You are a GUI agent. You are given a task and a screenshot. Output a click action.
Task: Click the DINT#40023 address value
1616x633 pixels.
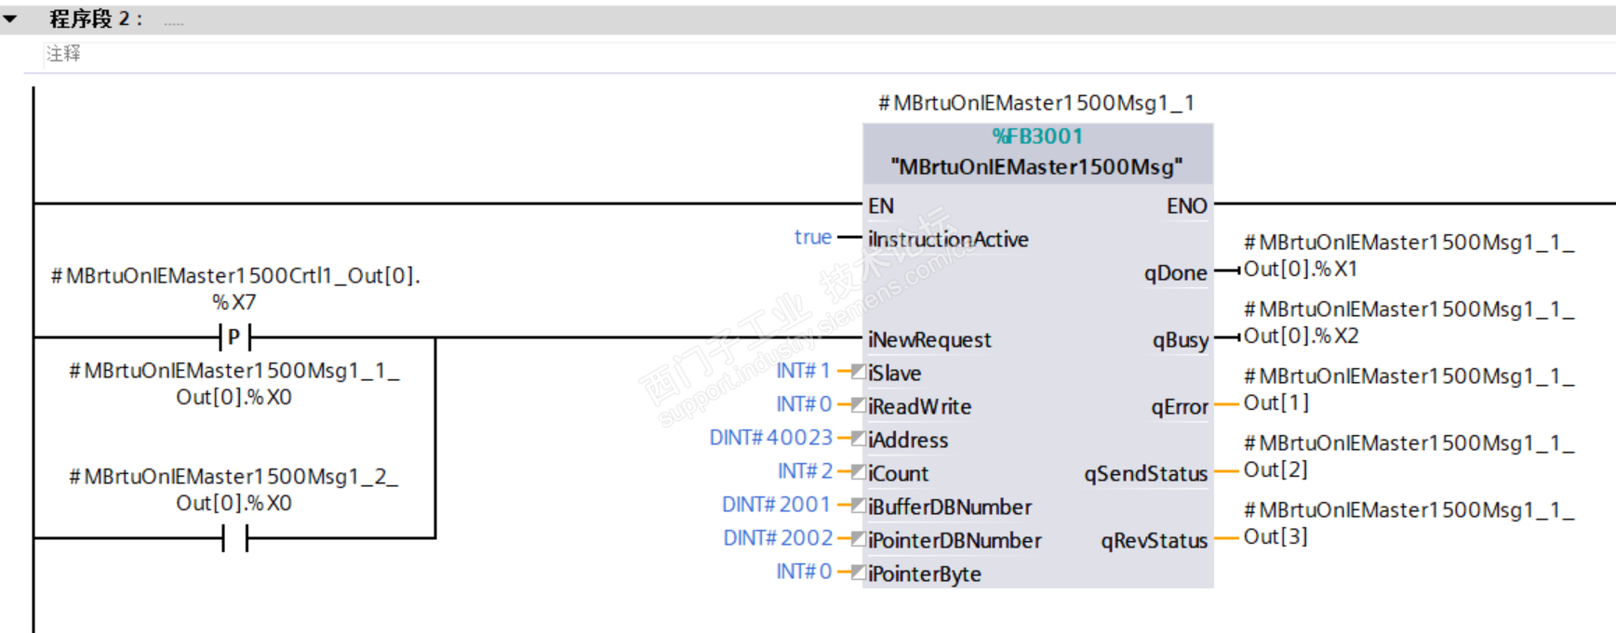coord(770,438)
